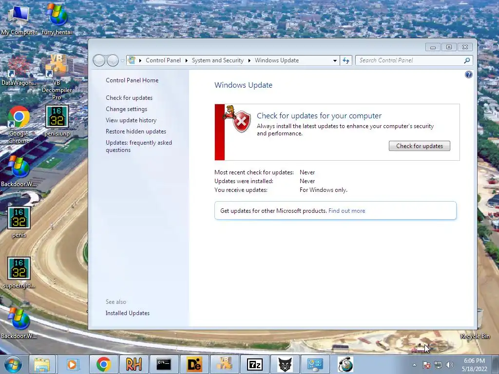Image resolution: width=499 pixels, height=374 pixels.
Task: Open the address bar history dropdown
Action: pos(335,60)
